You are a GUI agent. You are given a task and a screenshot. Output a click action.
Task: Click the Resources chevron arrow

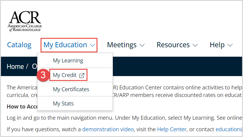coord(195,45)
